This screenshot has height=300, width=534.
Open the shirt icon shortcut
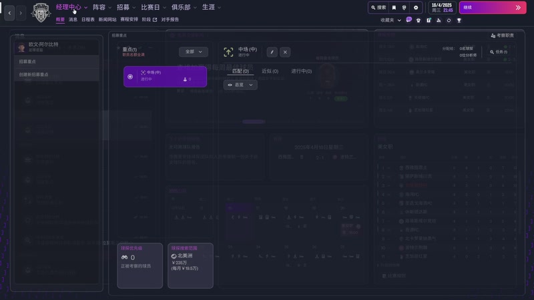(x=419, y=21)
